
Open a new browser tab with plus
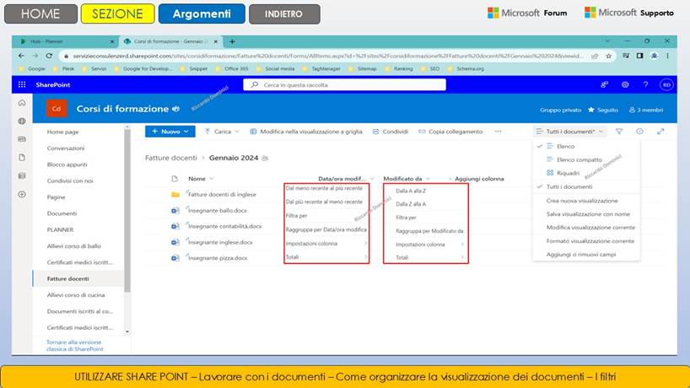click(x=232, y=41)
